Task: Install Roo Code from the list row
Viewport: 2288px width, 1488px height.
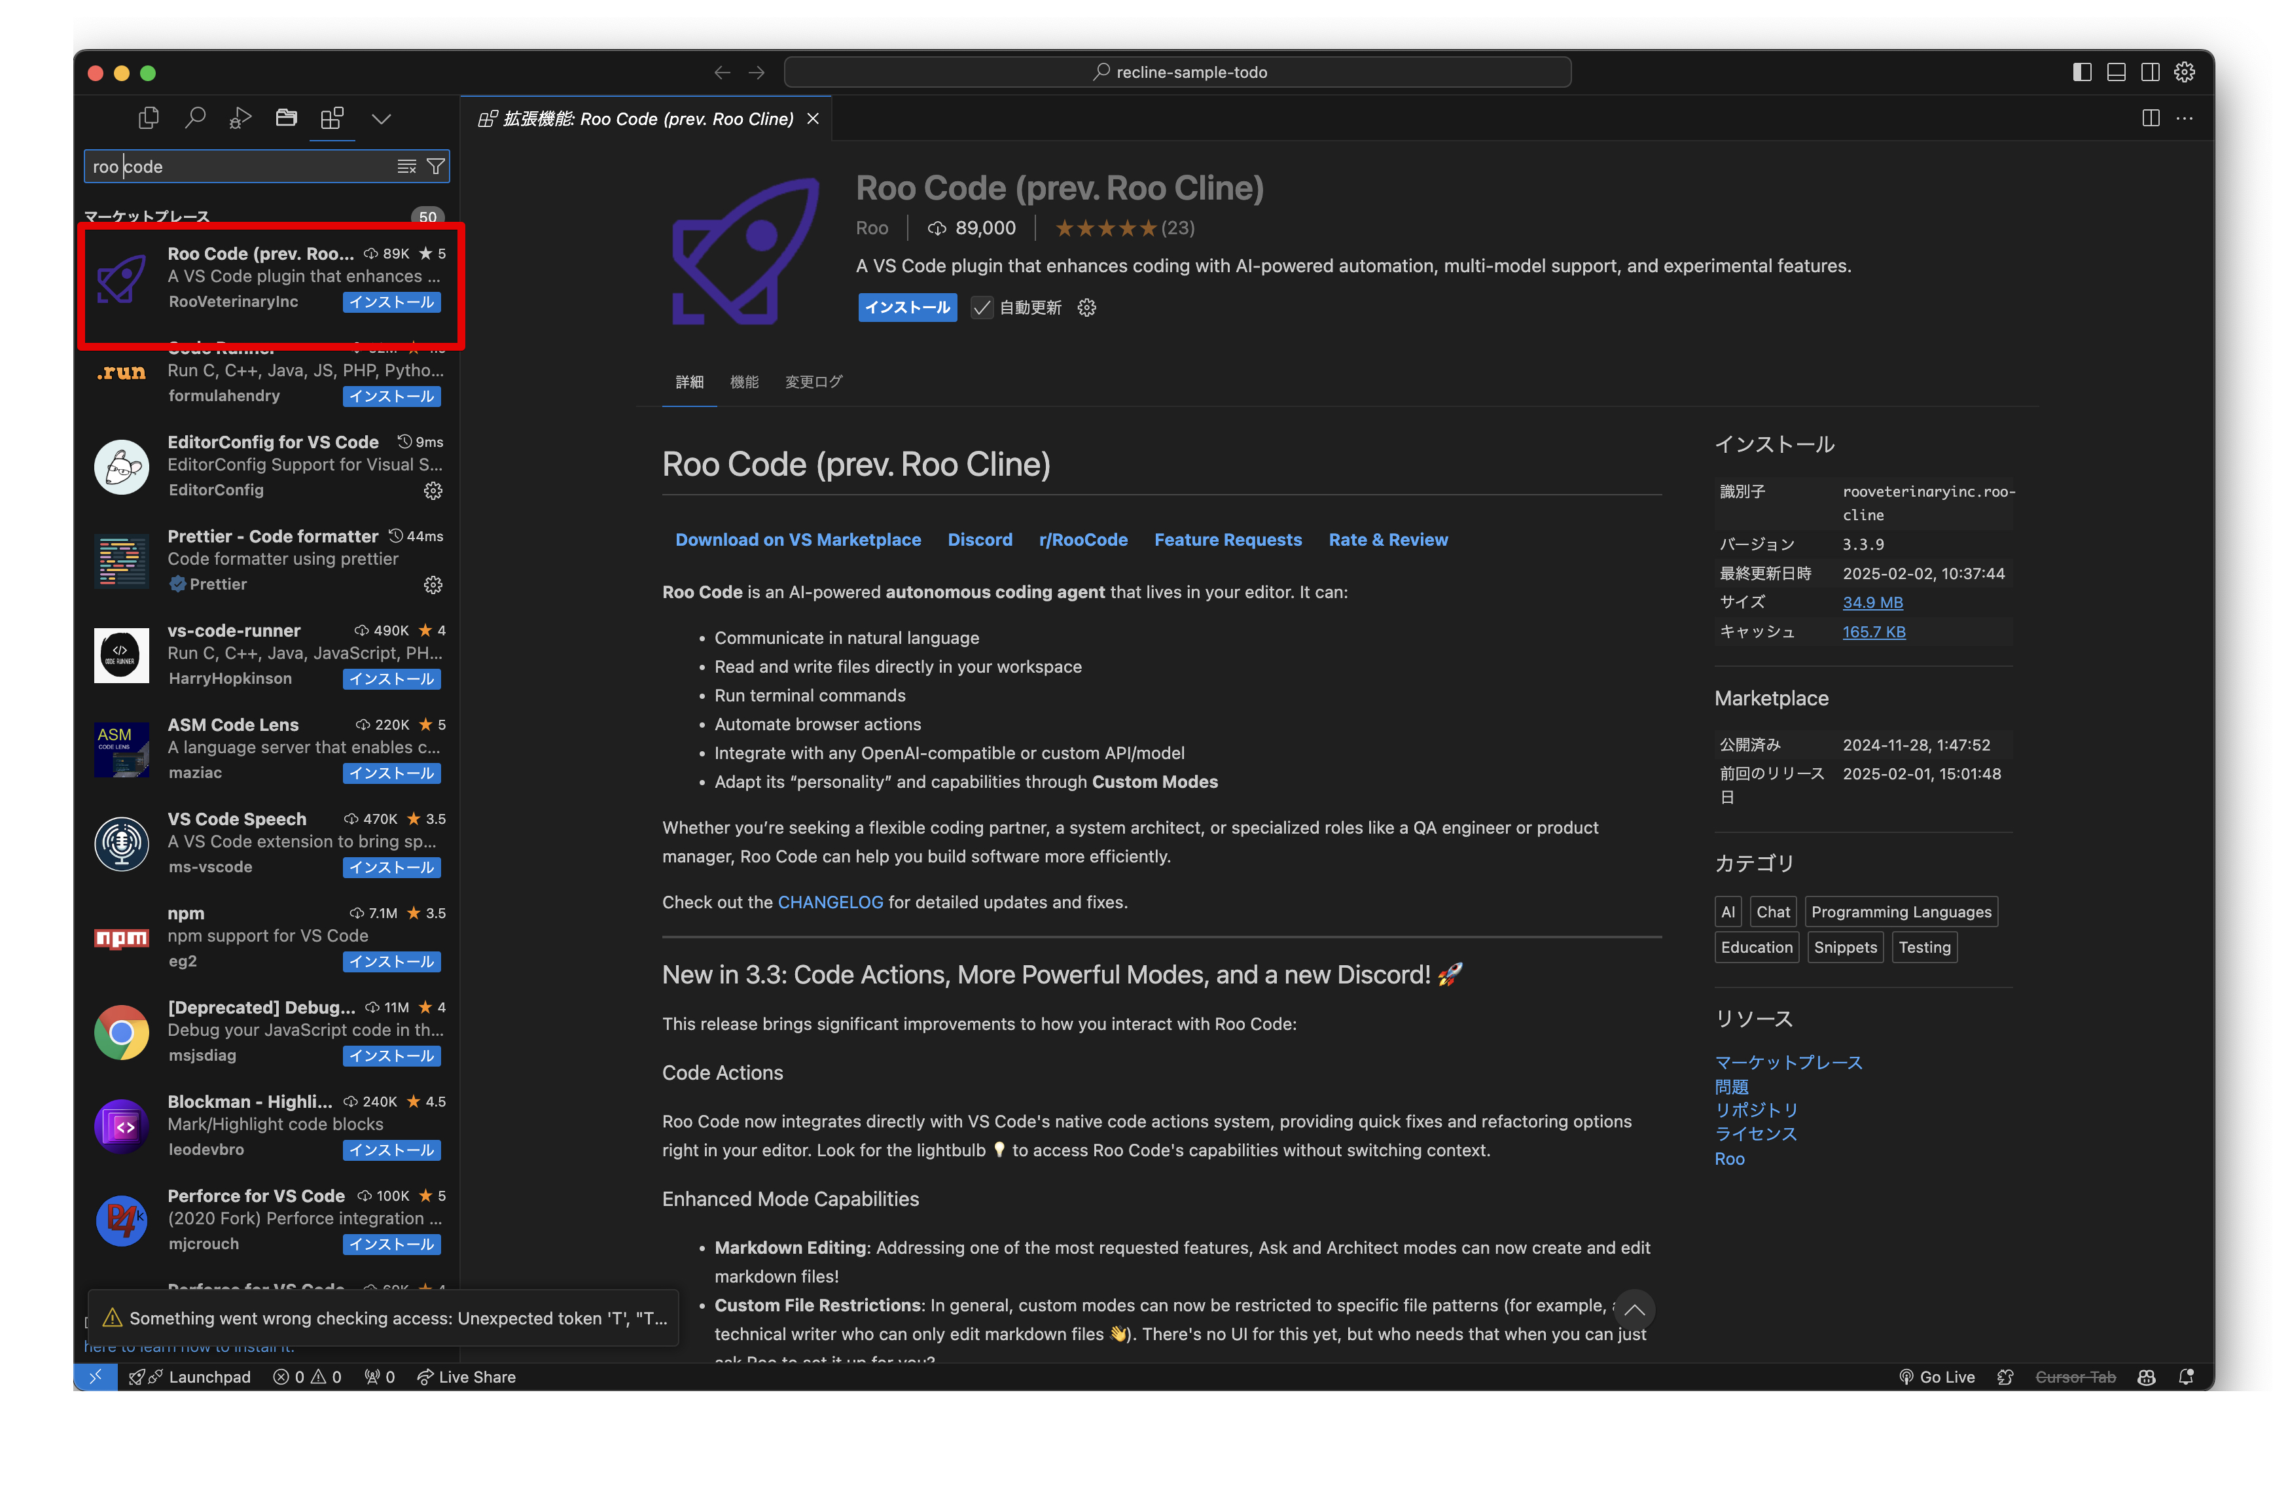Action: pos(392,302)
